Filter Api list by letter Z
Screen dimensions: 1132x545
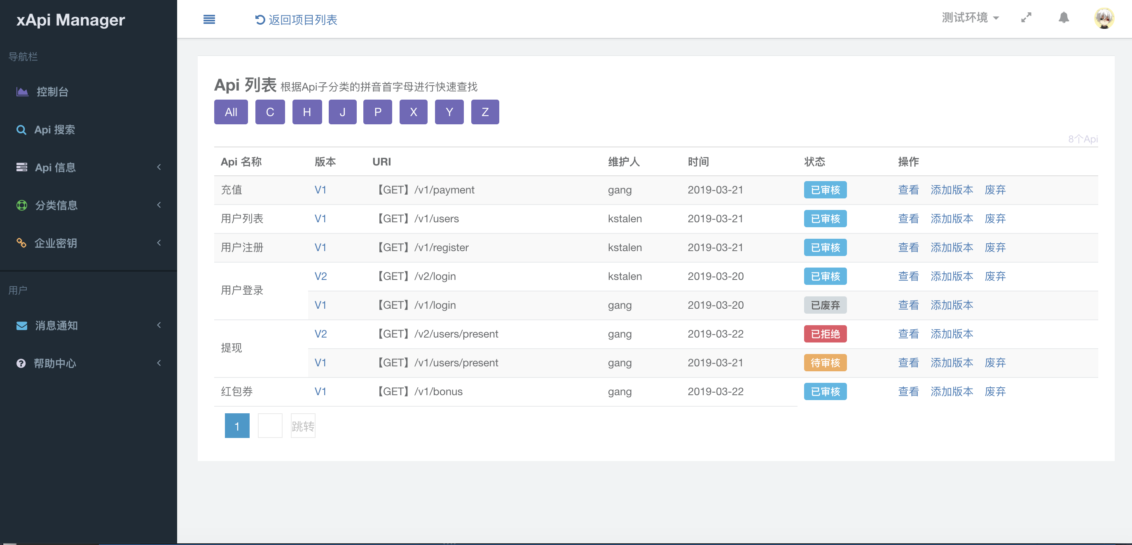point(485,112)
